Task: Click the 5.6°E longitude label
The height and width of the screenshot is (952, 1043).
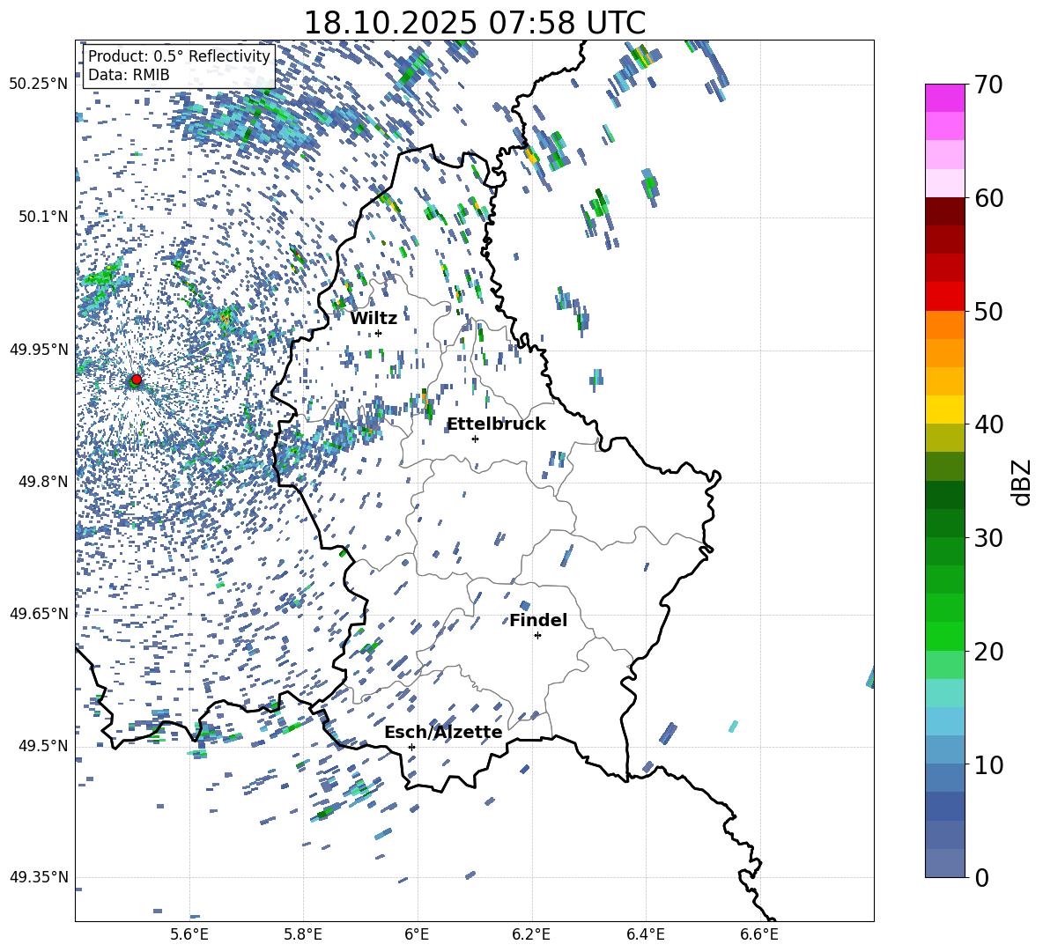Action: click(x=189, y=934)
